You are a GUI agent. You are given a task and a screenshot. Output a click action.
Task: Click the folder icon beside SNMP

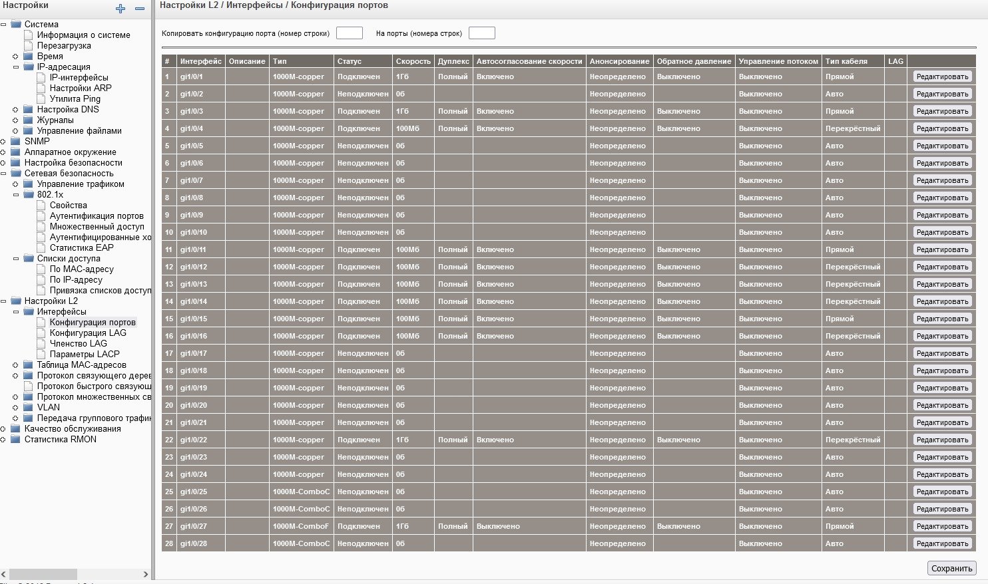pyautogui.click(x=16, y=141)
